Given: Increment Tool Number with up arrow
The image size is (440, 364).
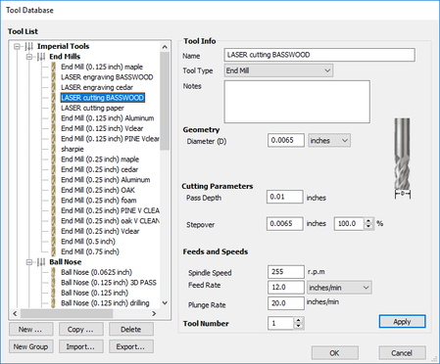Looking at the screenshot, I should click(x=298, y=320).
